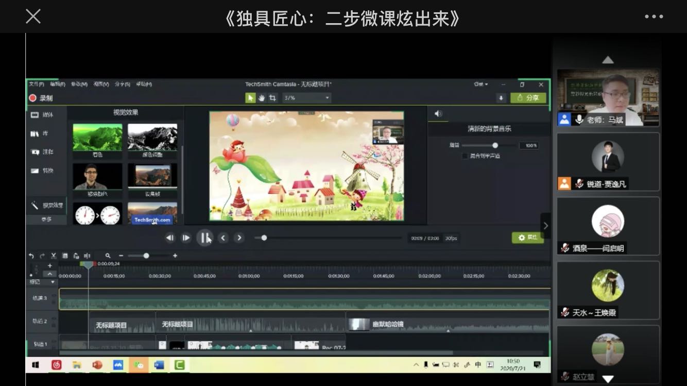Screen dimensions: 687x386
Task: Click the red record button
Action: coord(33,98)
